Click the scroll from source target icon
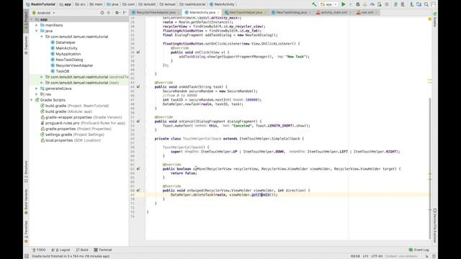 click(102, 13)
